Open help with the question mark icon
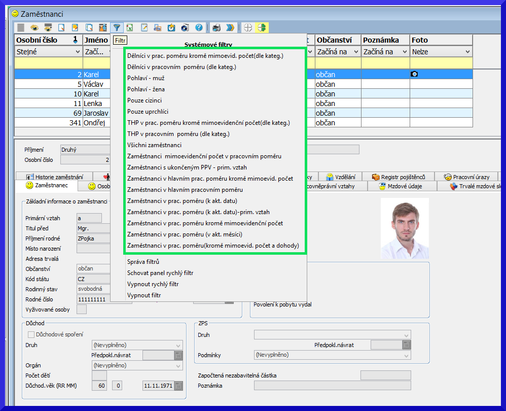Viewport: 506px width, 411px height. [x=199, y=27]
